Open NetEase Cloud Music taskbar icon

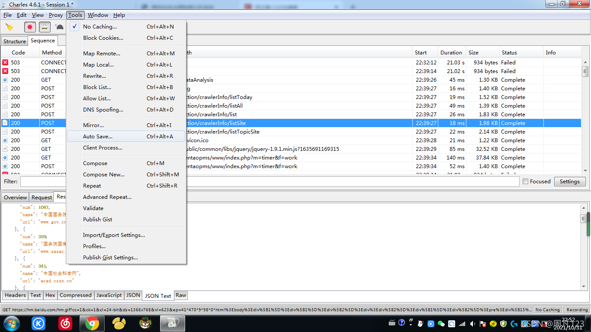tap(65, 323)
